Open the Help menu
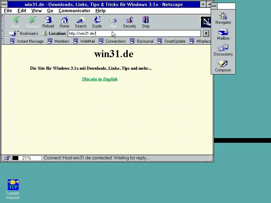The height and width of the screenshot is (203, 271). 100,11
